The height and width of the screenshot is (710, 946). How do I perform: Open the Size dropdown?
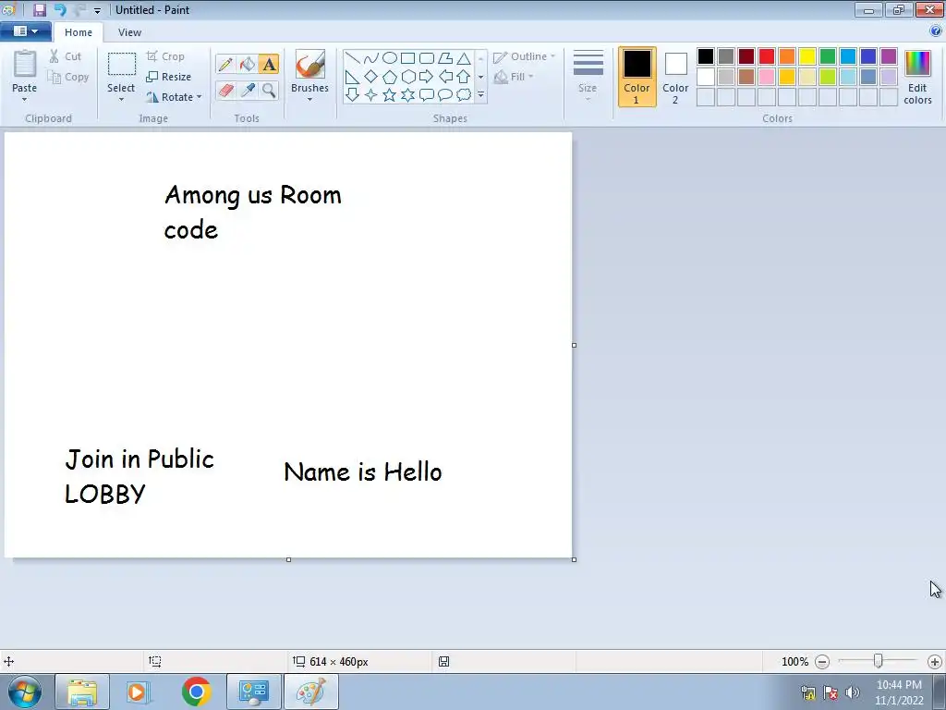click(x=588, y=76)
